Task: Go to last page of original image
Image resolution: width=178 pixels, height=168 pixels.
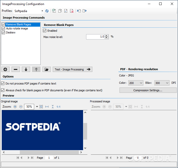Action: pyautogui.click(x=32, y=158)
